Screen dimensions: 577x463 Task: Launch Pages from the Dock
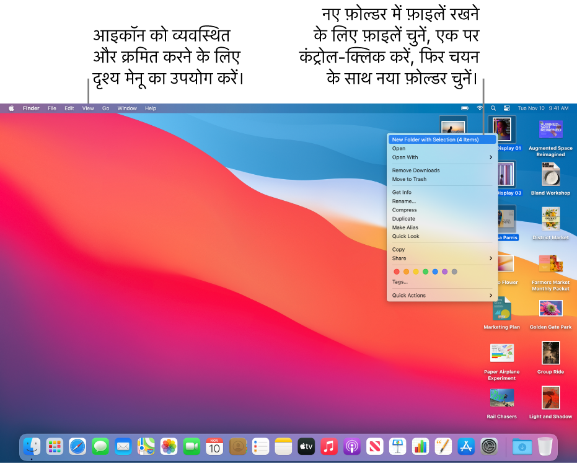(443, 447)
